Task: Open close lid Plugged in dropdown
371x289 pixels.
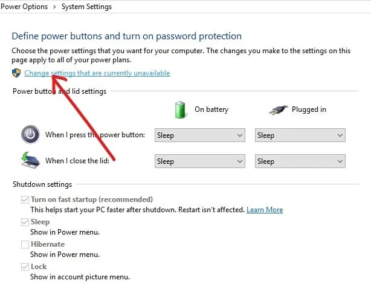Action: [300, 161]
